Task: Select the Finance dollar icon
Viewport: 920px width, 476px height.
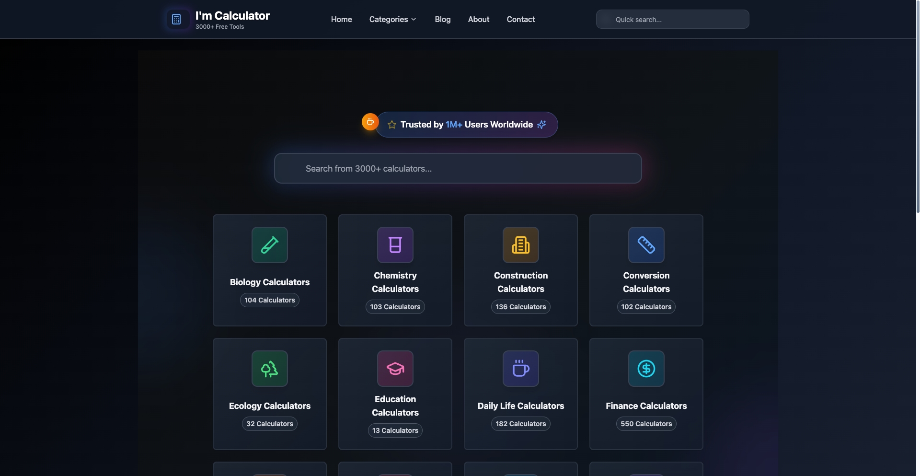Action: 646,369
